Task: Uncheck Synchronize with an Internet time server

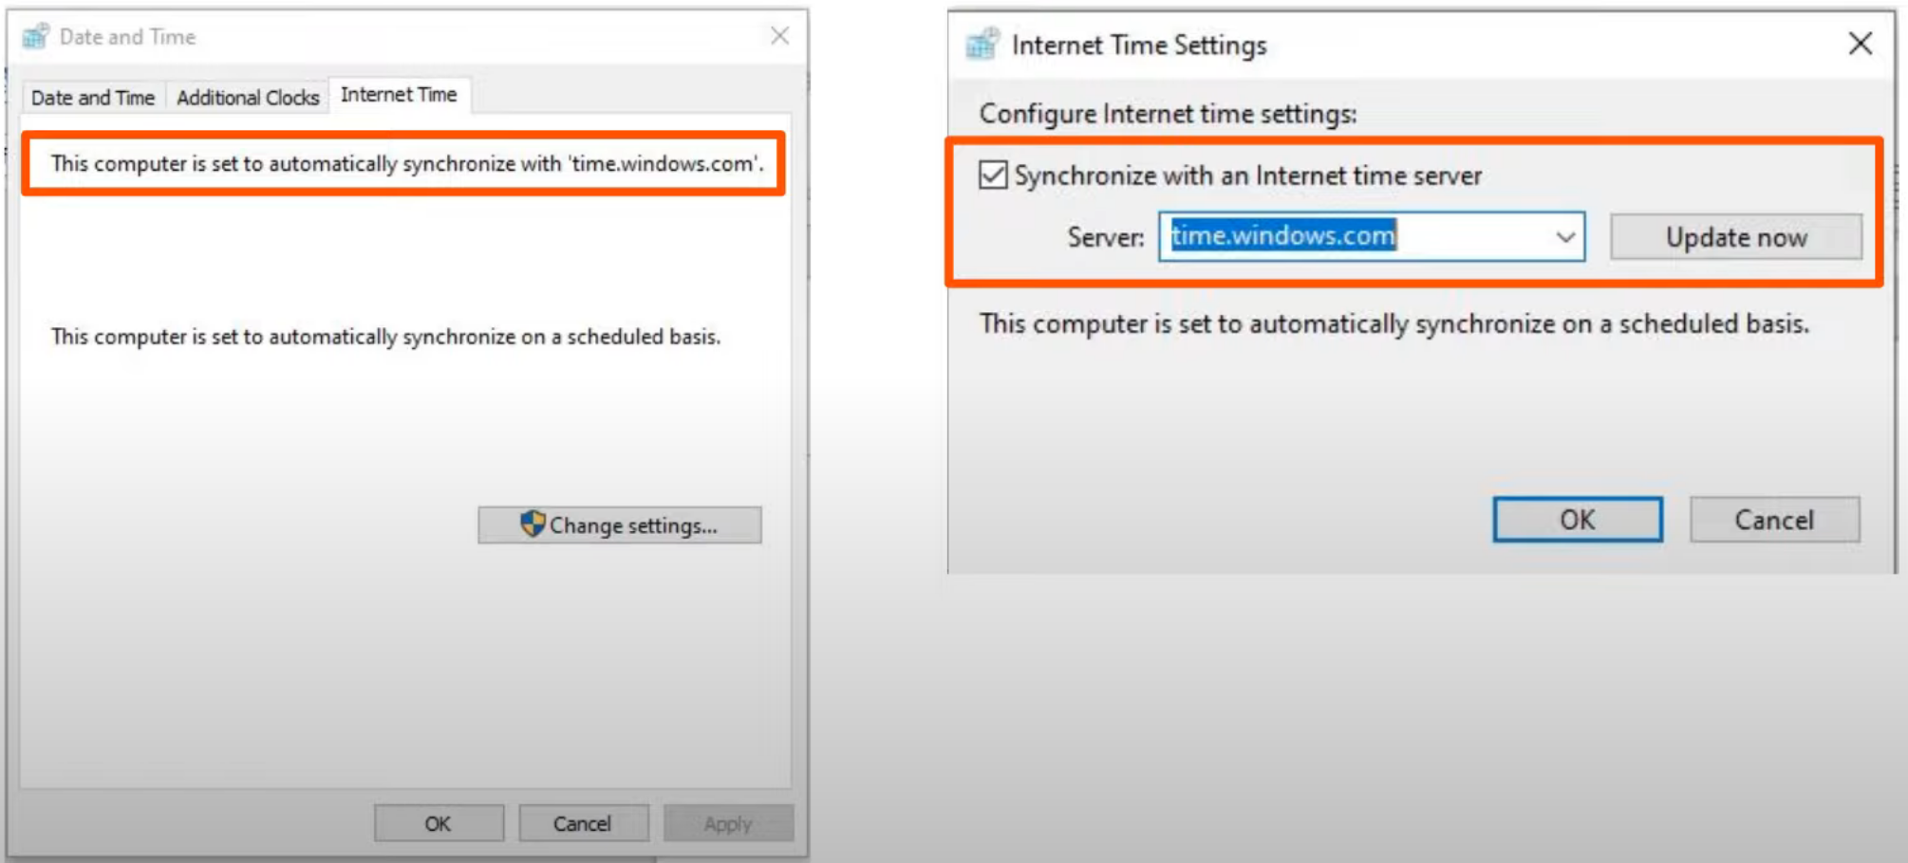Action: (993, 175)
